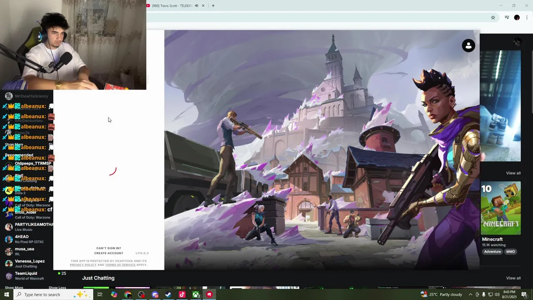Open the weather widget 25°C Partly cloudy
Viewport: 533px width, 300px height.
click(x=441, y=295)
